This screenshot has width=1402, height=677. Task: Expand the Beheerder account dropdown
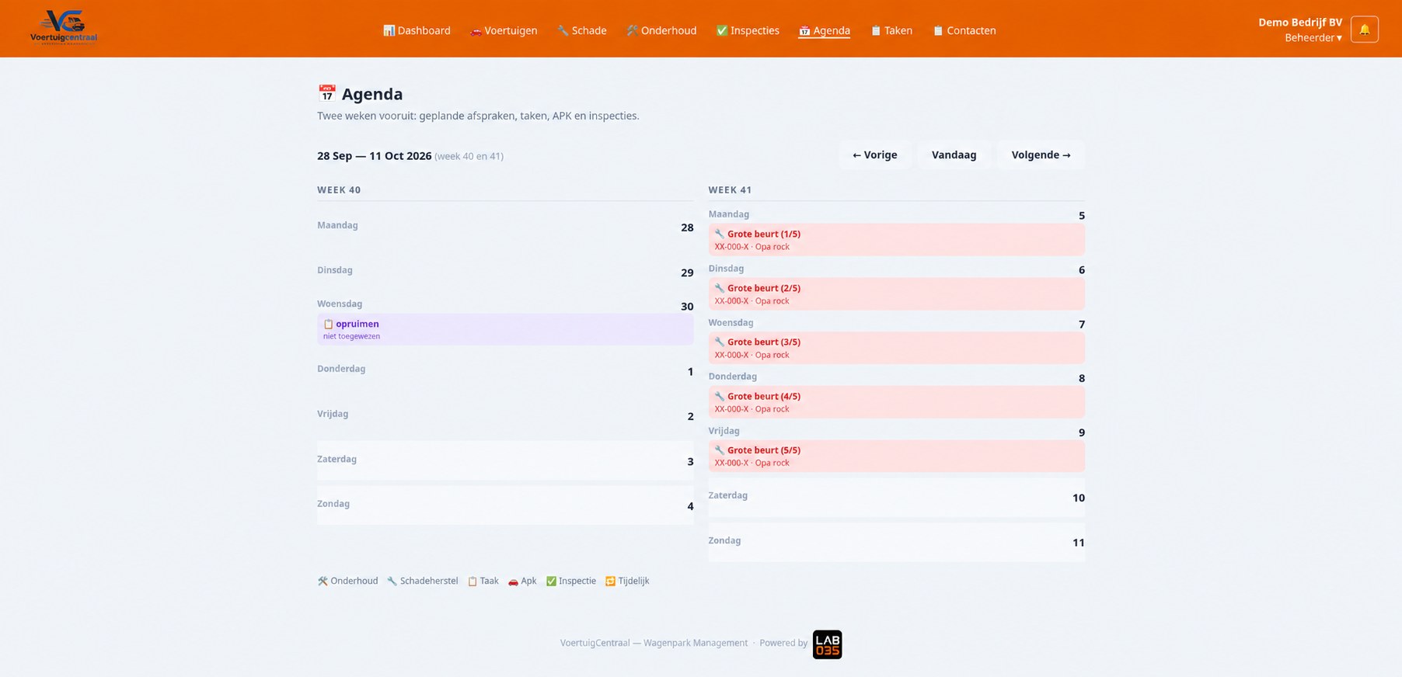click(1313, 37)
